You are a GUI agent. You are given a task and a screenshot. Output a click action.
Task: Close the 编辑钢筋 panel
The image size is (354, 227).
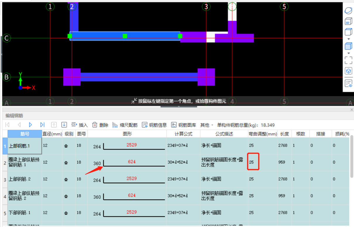pyautogui.click(x=352, y=110)
